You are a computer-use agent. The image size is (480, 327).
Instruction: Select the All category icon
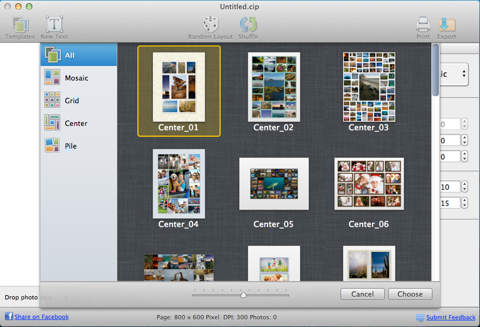point(52,55)
